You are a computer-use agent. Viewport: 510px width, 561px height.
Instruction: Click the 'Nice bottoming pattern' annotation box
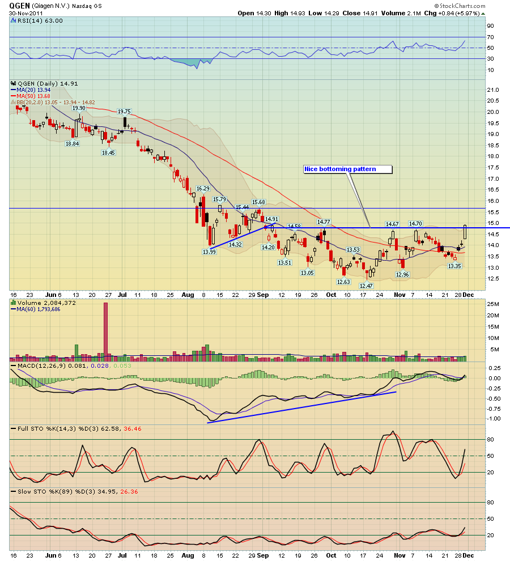click(348, 169)
